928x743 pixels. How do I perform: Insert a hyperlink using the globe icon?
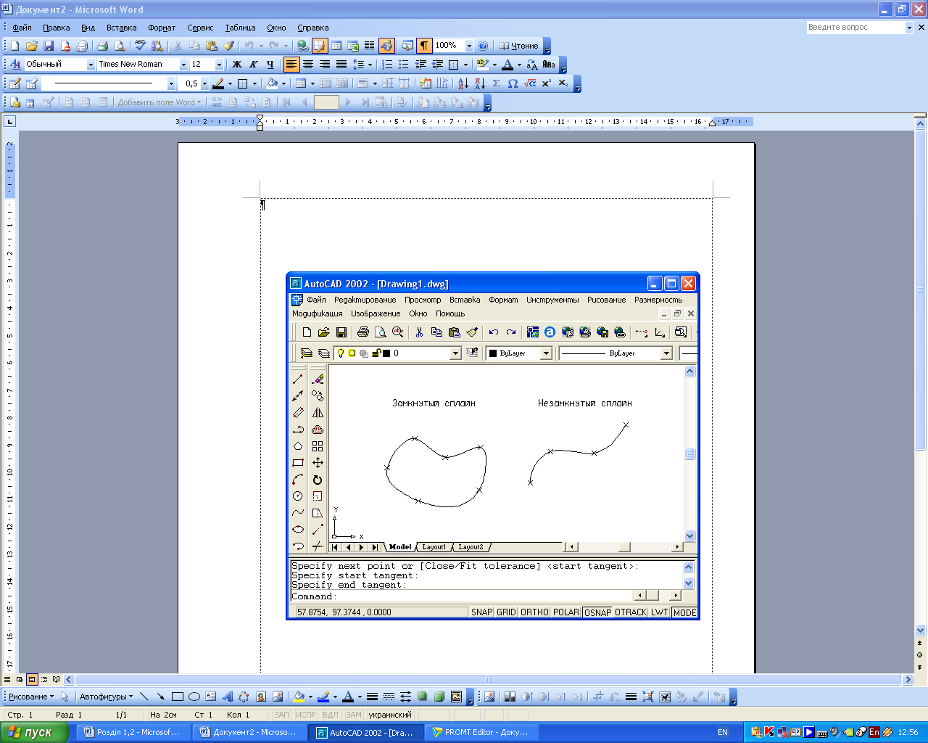(x=303, y=46)
